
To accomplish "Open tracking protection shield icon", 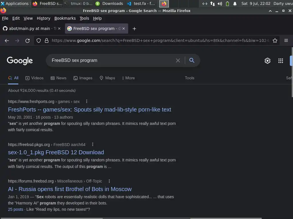I will [x=39, y=40].
